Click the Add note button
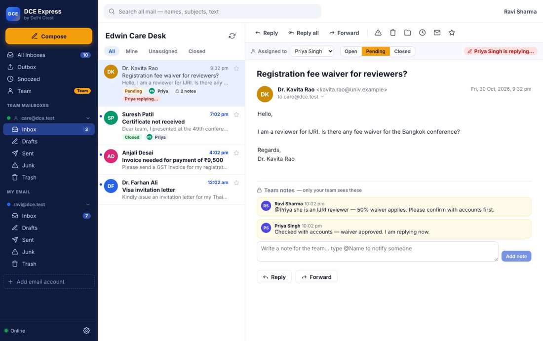 (516, 256)
